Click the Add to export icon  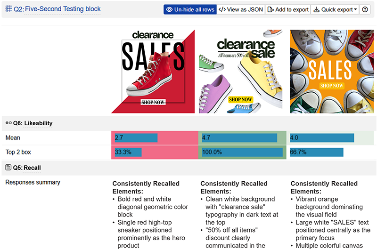(x=270, y=10)
